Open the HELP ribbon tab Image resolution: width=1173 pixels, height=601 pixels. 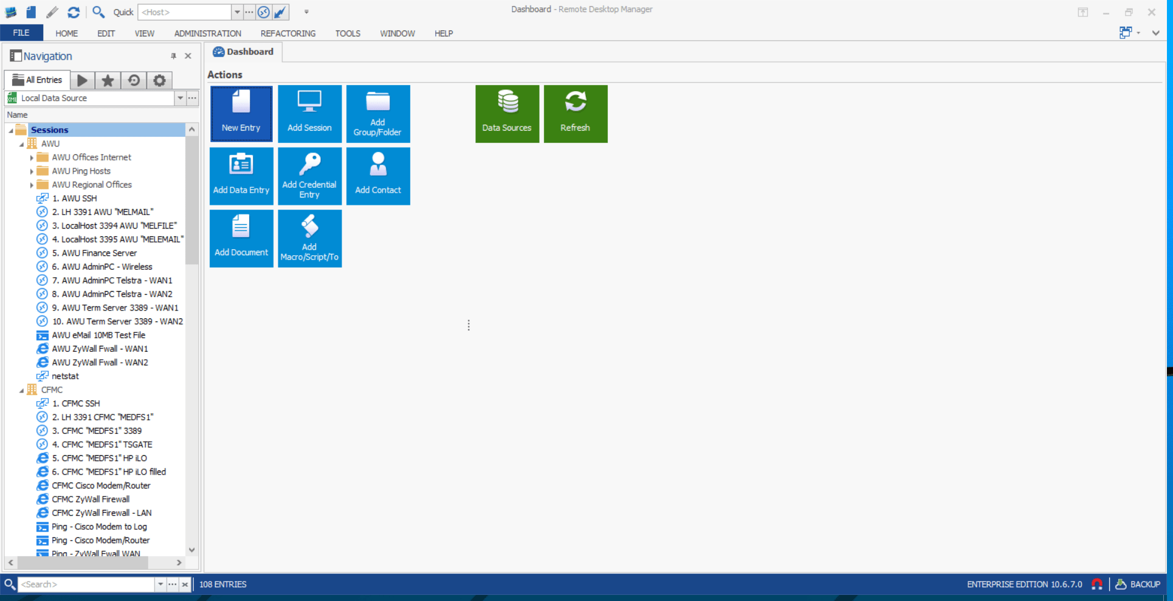point(444,33)
